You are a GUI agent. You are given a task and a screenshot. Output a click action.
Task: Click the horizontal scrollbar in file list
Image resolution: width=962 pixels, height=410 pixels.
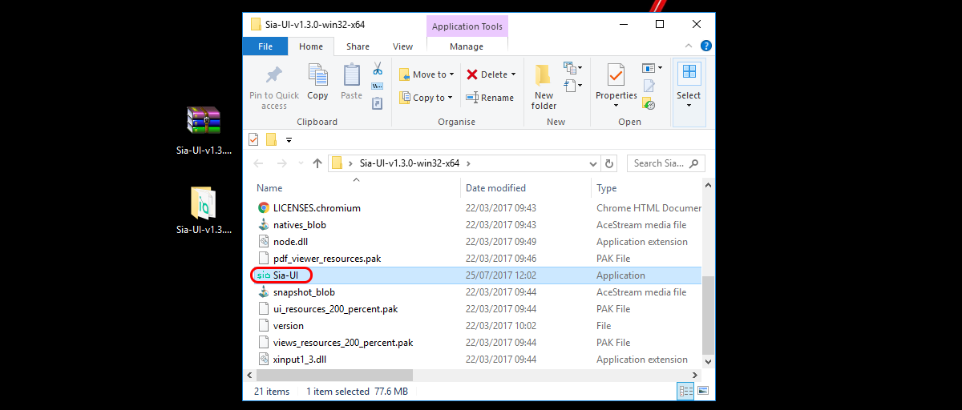click(333, 375)
